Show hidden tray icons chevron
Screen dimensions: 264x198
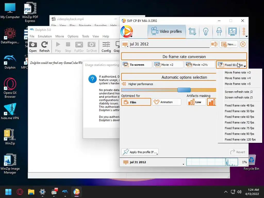[x=226, y=192]
